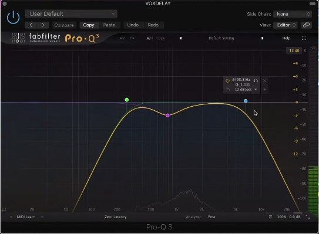The width and height of the screenshot is (319, 234).
Task: Open the View Editor dropdown
Action: 286,25
